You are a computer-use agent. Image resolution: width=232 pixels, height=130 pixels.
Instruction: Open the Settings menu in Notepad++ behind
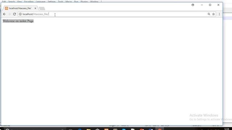(51, 1)
